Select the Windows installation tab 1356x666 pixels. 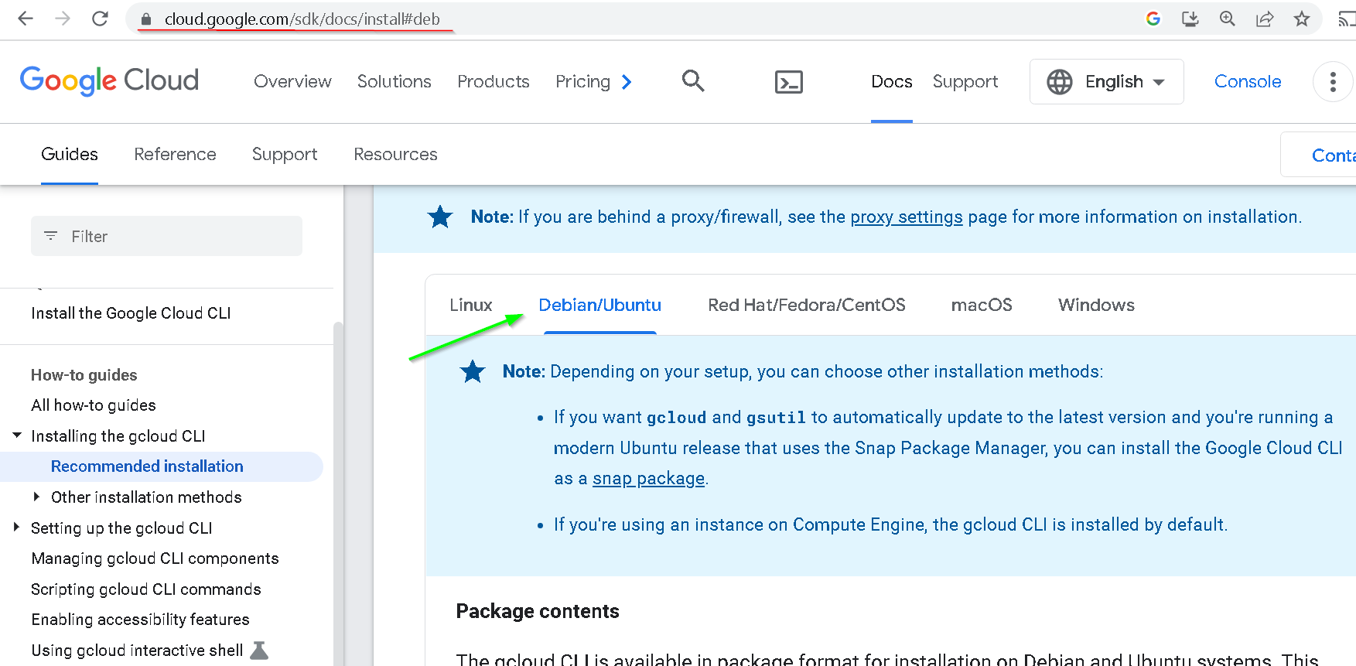[x=1096, y=305]
